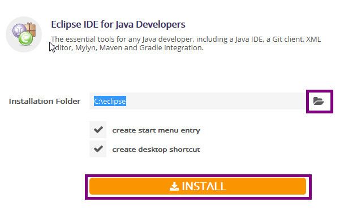Click the empty area of the folder path field
This screenshot has height=220, width=344.
coord(216,101)
